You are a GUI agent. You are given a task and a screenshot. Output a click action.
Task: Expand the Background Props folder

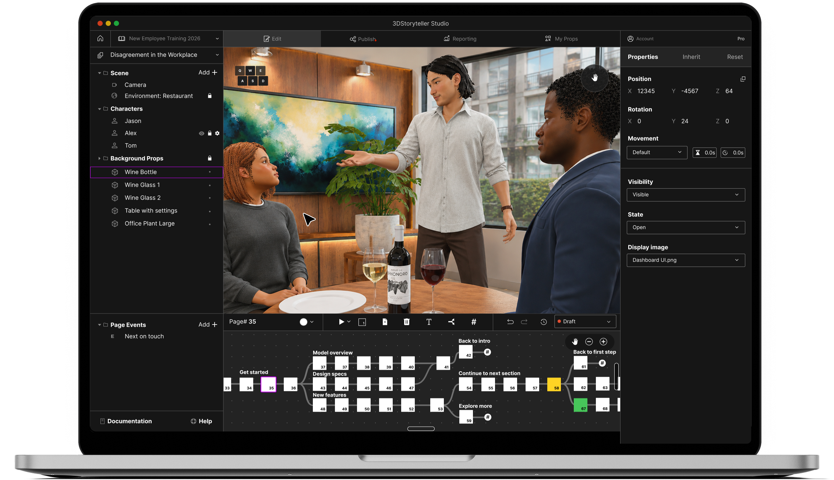[99, 158]
